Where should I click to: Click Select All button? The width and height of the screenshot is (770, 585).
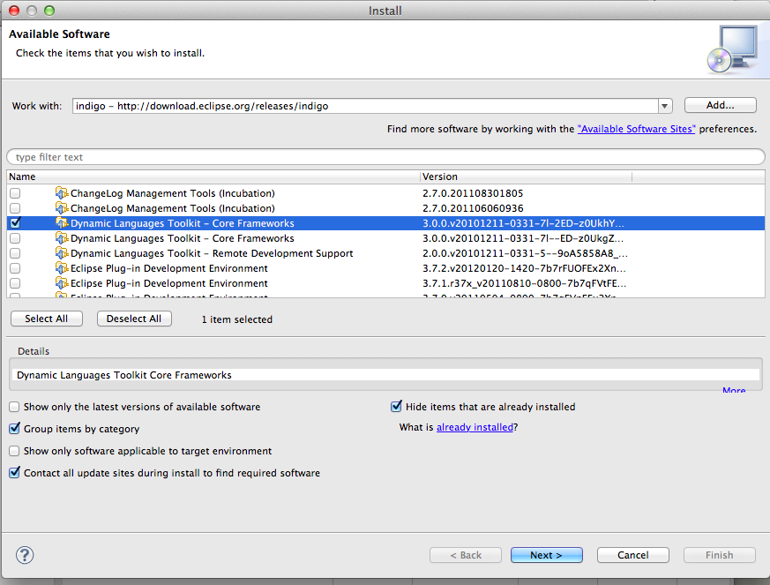point(47,319)
